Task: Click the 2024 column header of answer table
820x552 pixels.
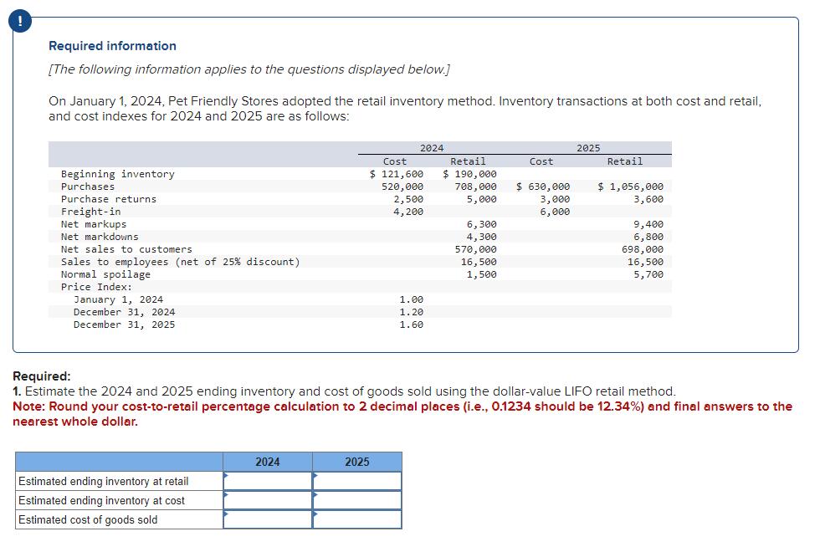Action: coord(268,462)
